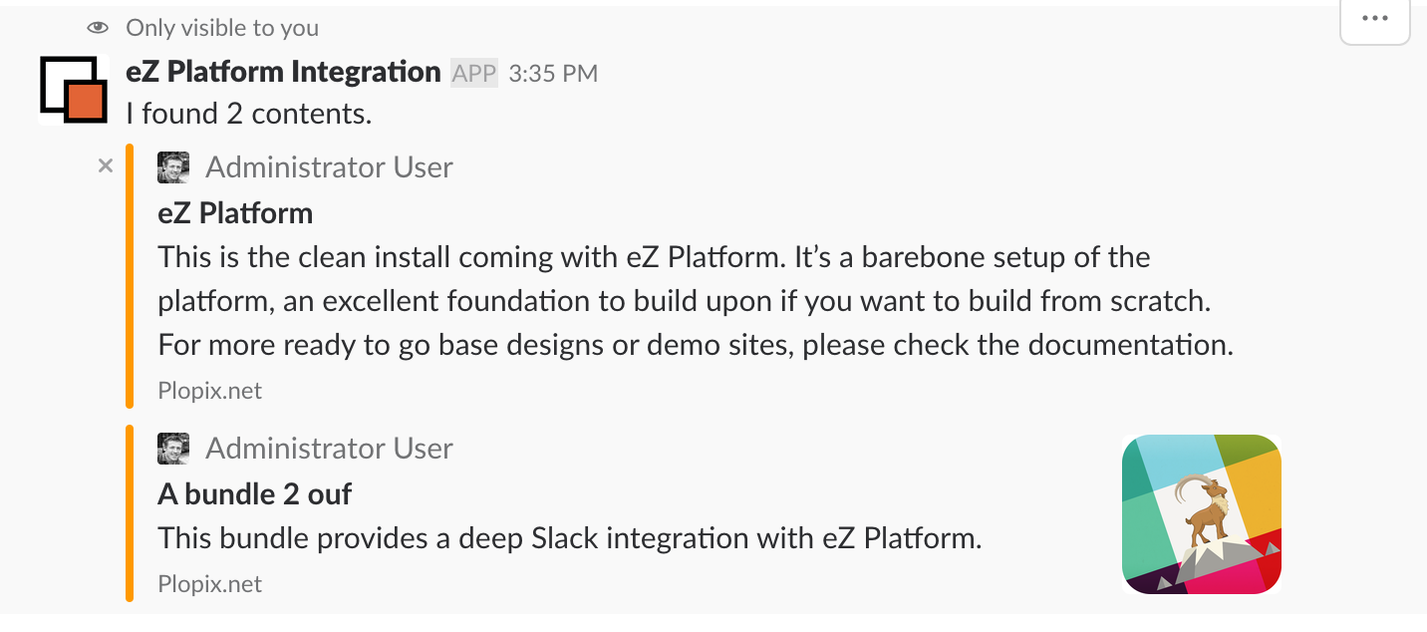Click the eye icon beside visibility notice
The width and height of the screenshot is (1427, 632).
pos(98,28)
